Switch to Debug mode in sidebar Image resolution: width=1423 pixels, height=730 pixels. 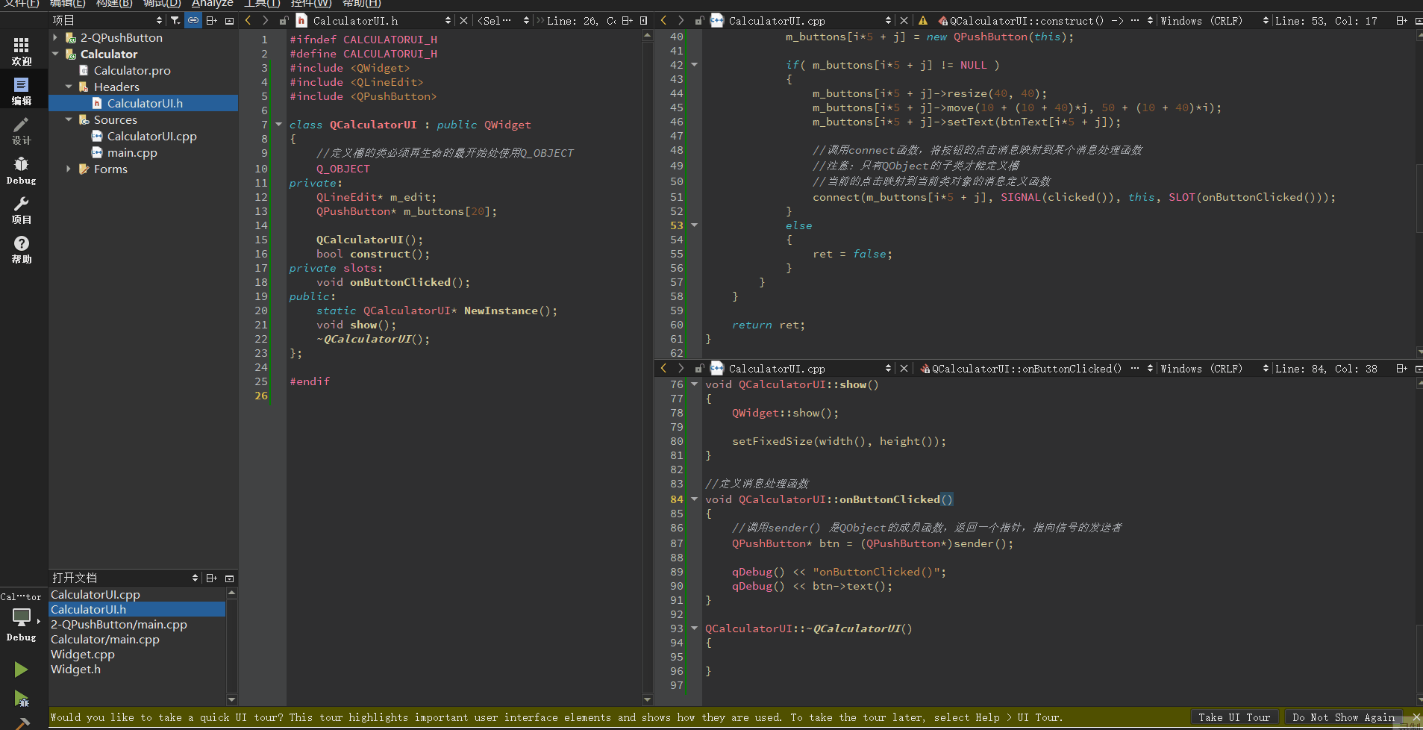[x=22, y=170]
